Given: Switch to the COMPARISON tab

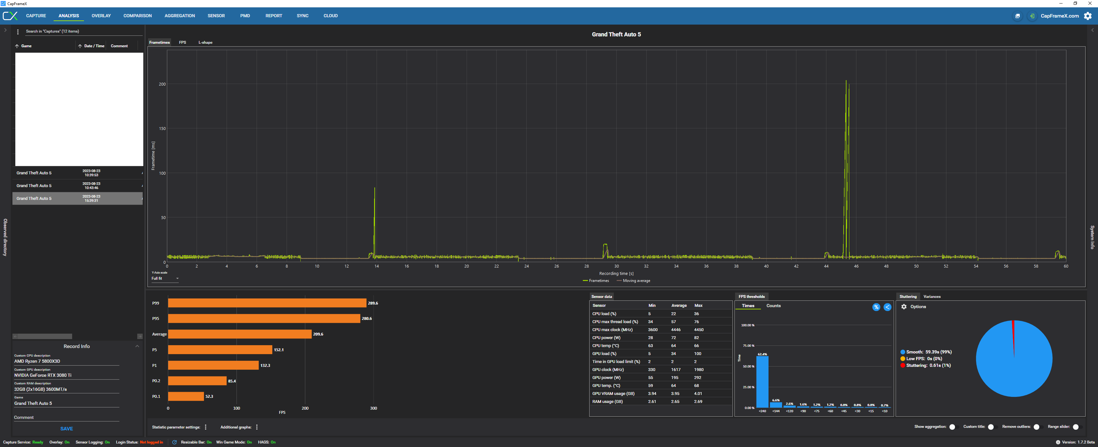Looking at the screenshot, I should 137,16.
